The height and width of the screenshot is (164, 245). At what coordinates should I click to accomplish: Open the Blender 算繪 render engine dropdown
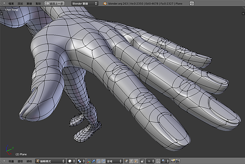click(x=85, y=3)
